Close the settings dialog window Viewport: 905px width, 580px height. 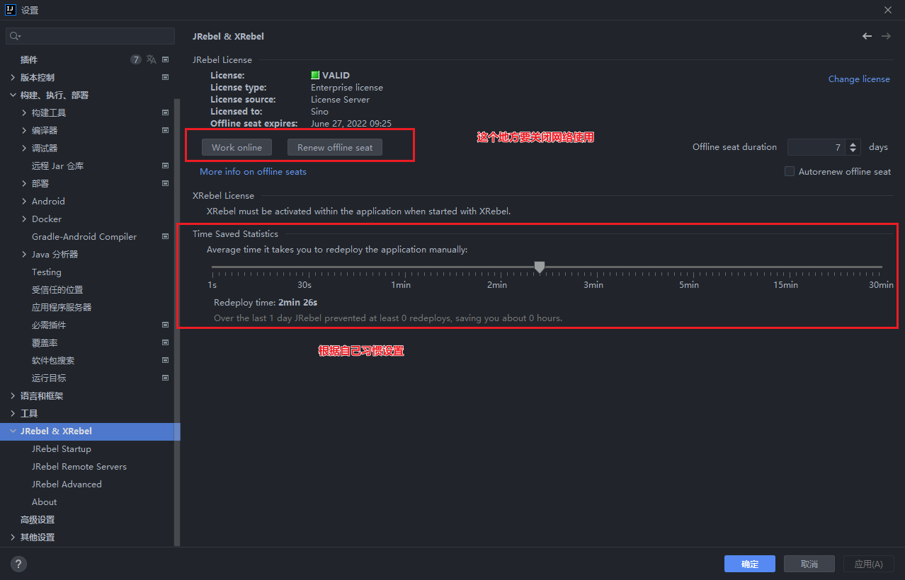pyautogui.click(x=888, y=10)
